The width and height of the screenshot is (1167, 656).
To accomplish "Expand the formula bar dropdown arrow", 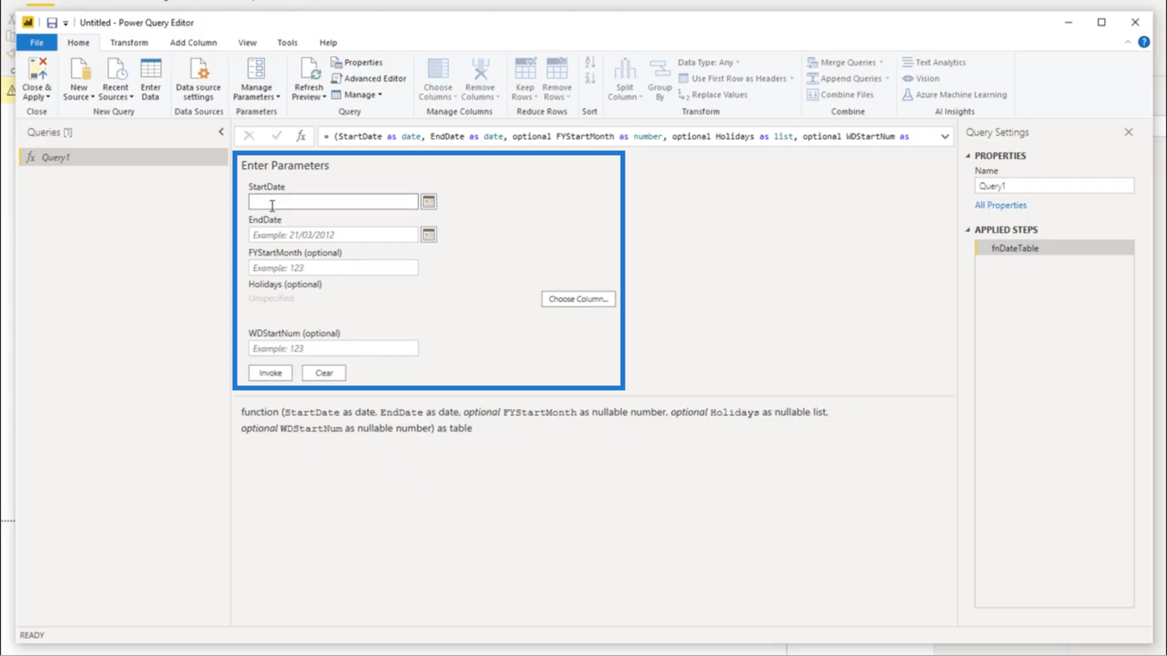I will click(945, 137).
